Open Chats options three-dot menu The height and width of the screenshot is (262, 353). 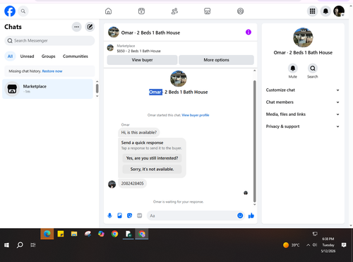tap(76, 27)
